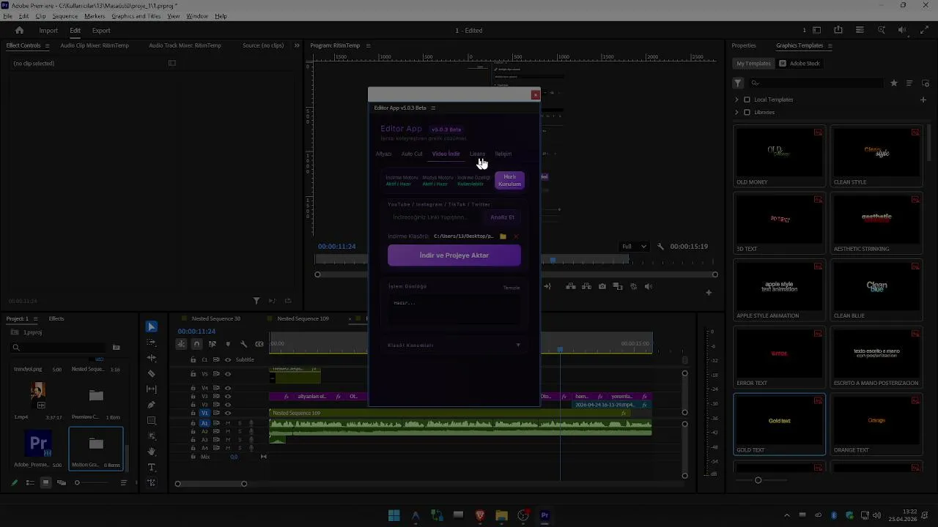938x527 pixels.
Task: Solo audio track A2
Action: (240, 432)
